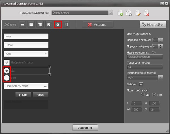Open the Age combo box
Screen dimensions: 170x134
pyautogui.click(x=46, y=54)
